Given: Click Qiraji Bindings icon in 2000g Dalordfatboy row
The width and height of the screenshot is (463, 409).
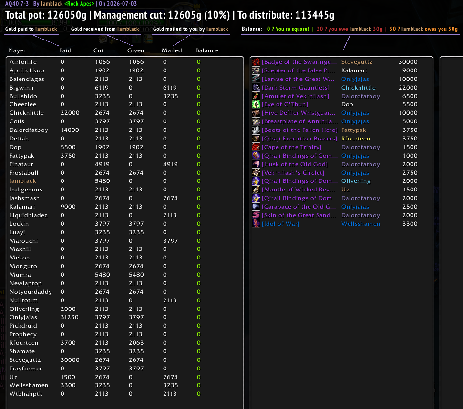Looking at the screenshot, I should [x=256, y=198].
